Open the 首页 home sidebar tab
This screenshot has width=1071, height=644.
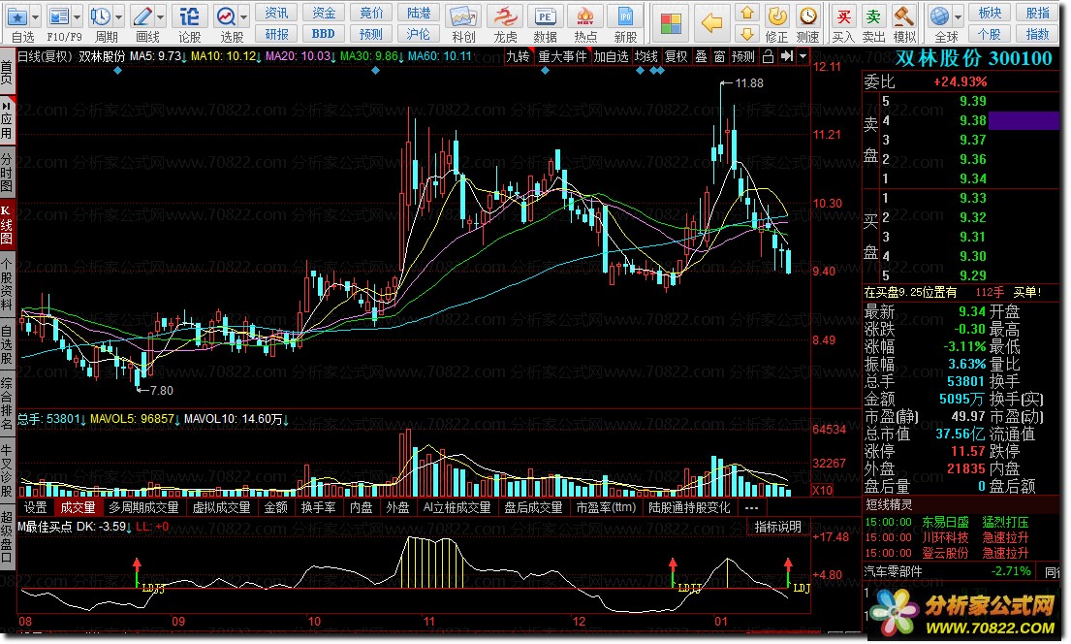(7, 71)
